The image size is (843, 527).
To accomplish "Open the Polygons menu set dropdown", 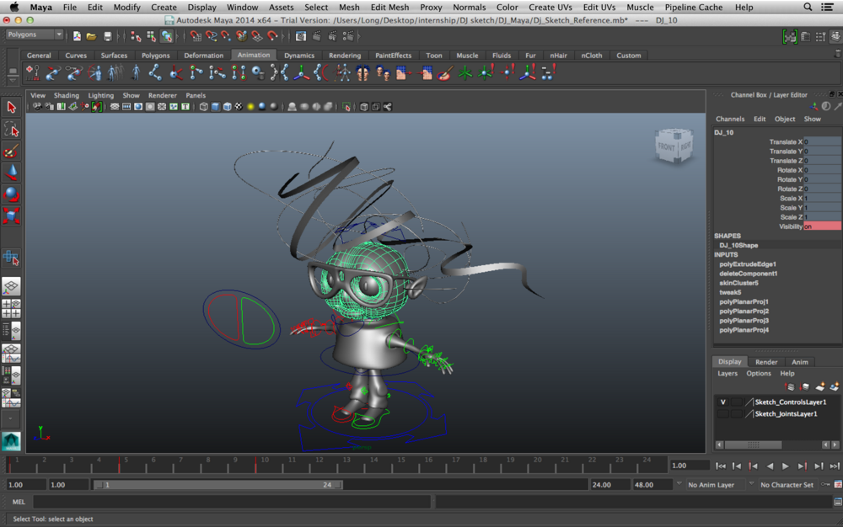I will pos(35,35).
